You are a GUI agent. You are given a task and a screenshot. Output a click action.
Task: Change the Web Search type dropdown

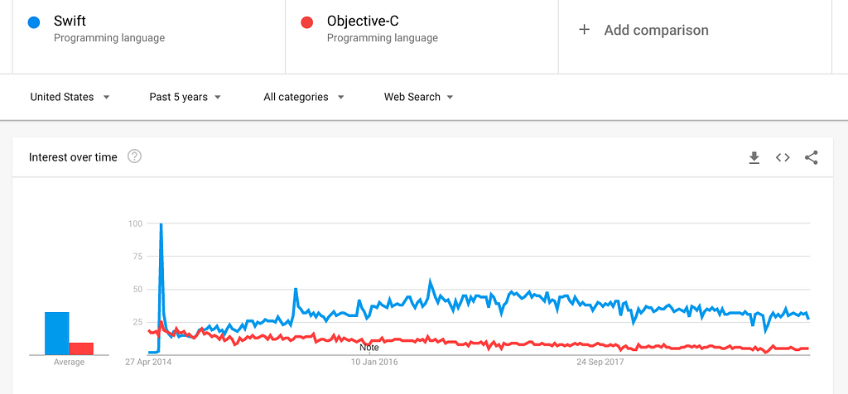point(418,98)
